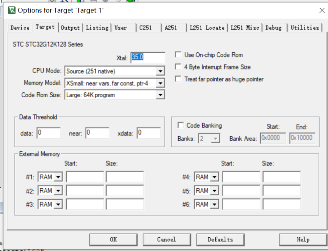328x251 pixels.
Task: Click the near threshold input field
Action: (x=97, y=133)
